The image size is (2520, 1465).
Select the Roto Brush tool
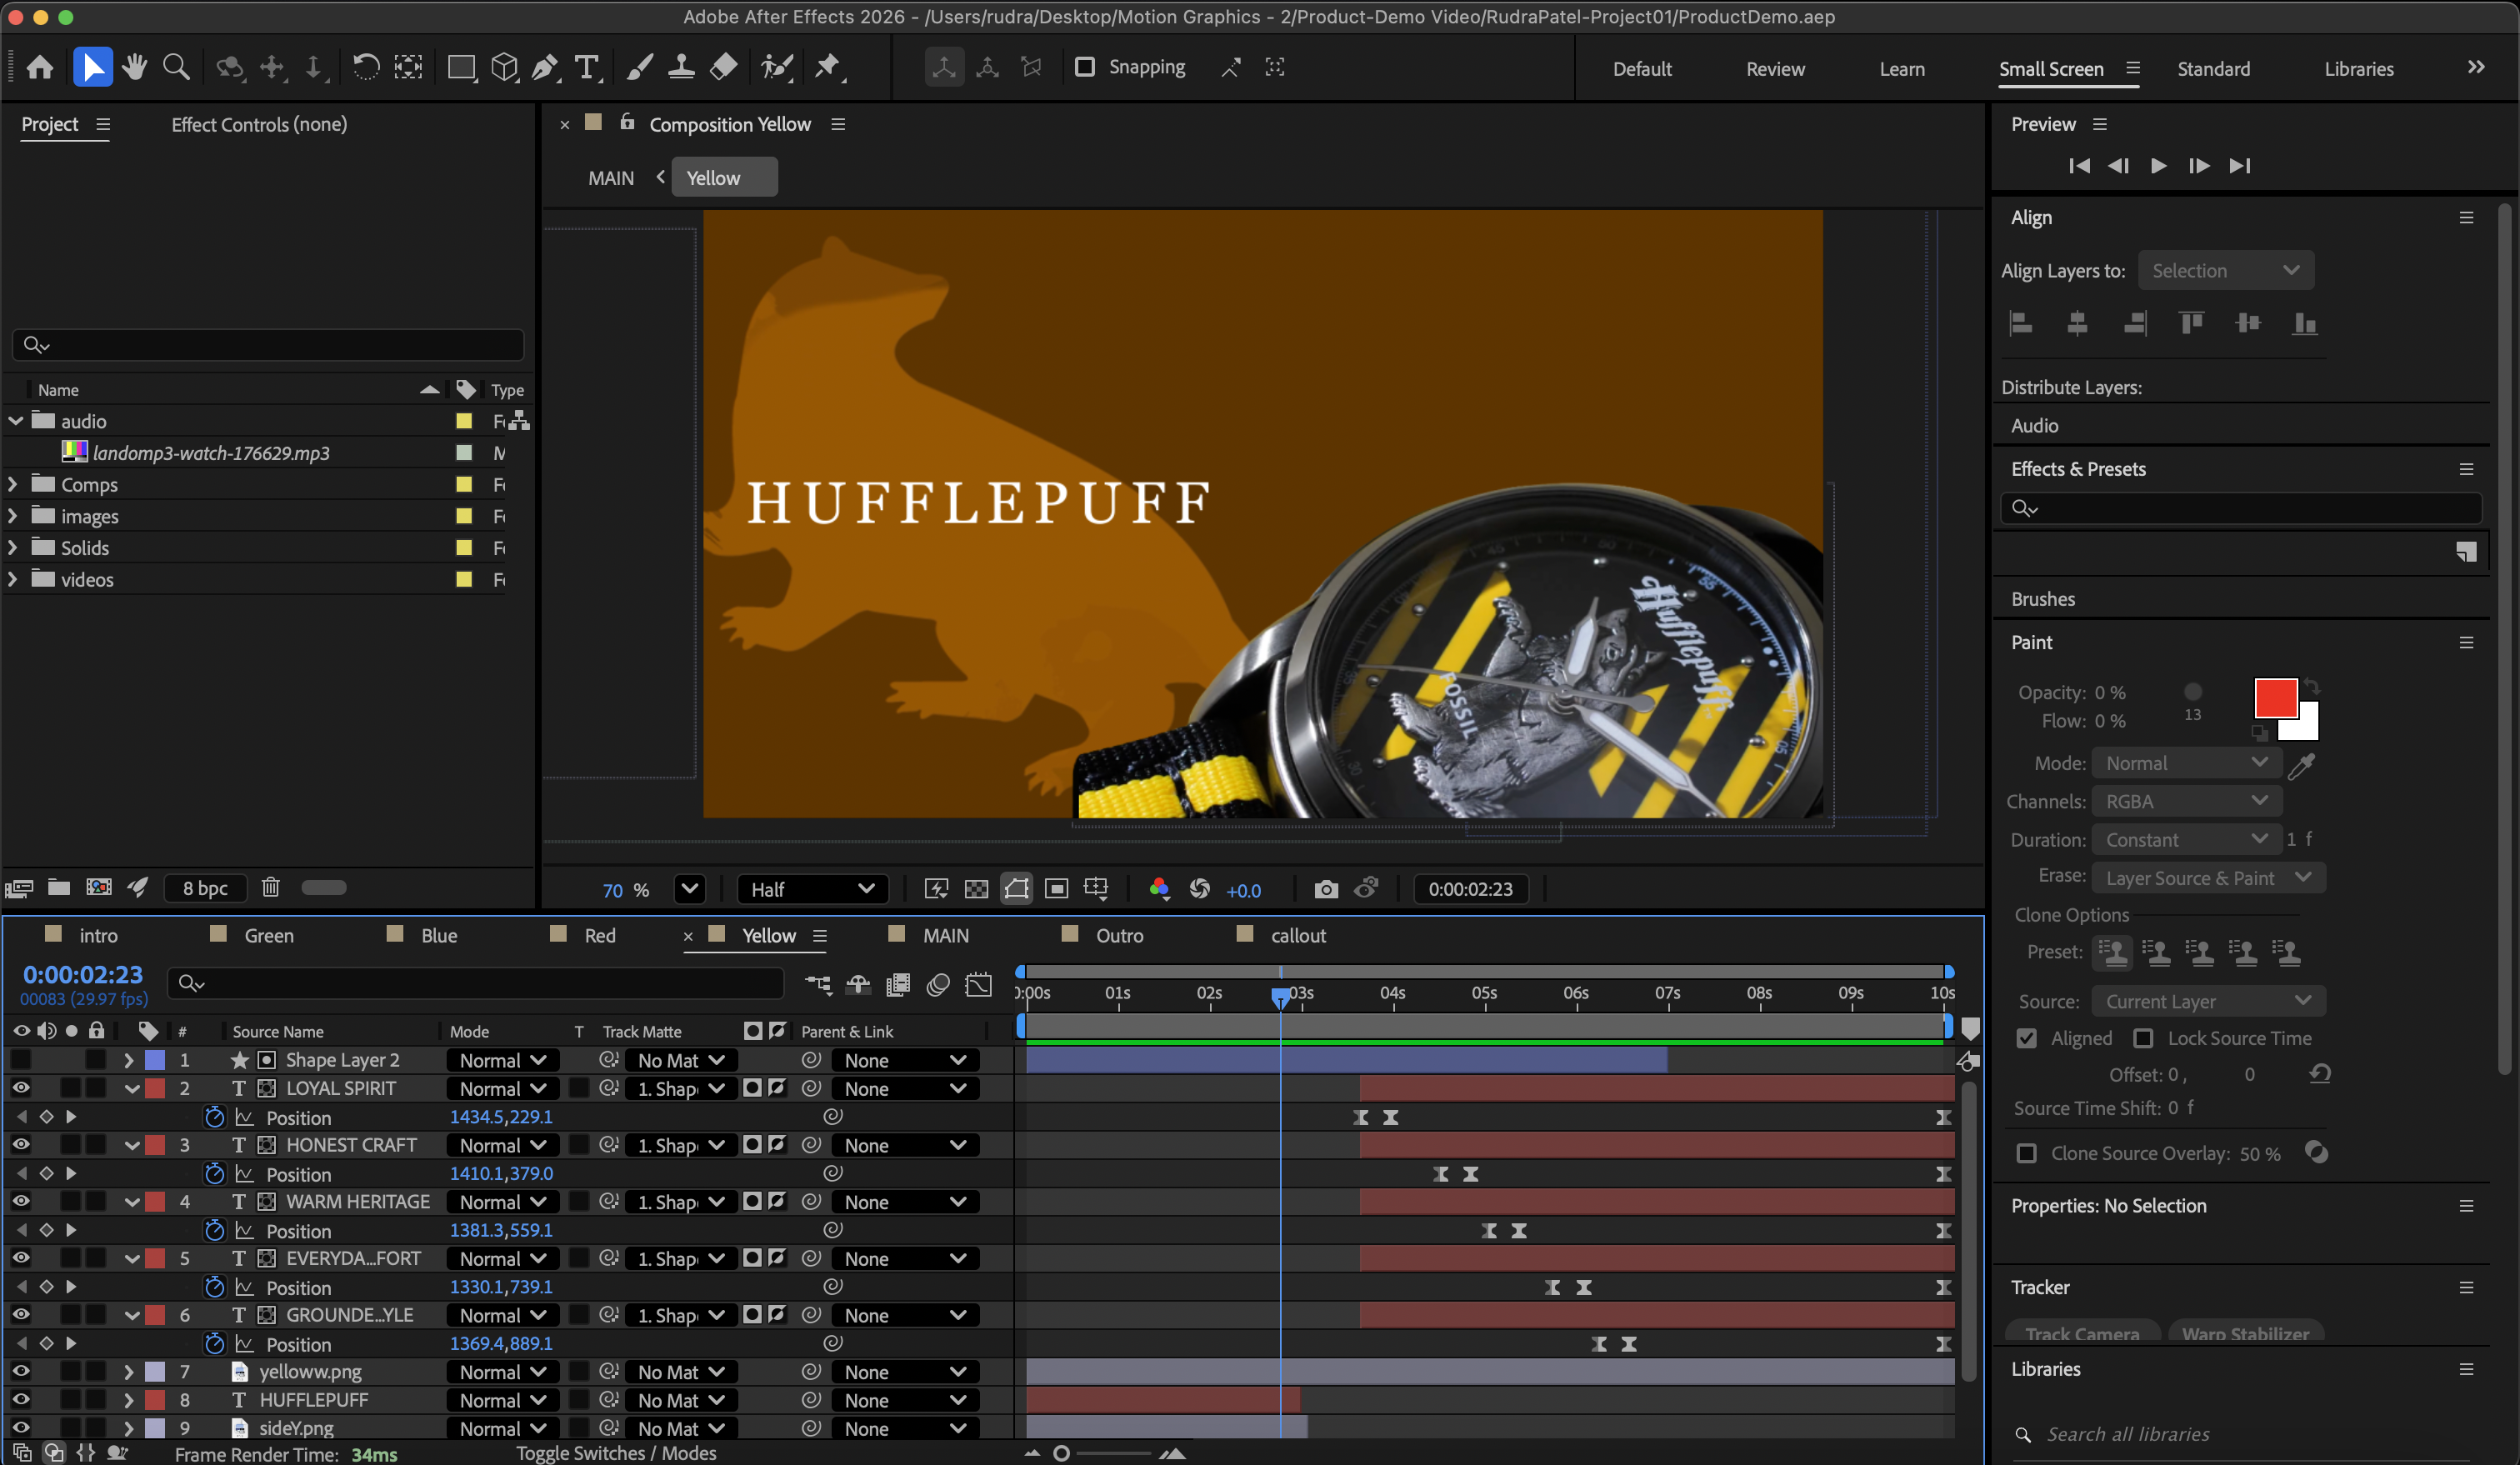[x=777, y=67]
